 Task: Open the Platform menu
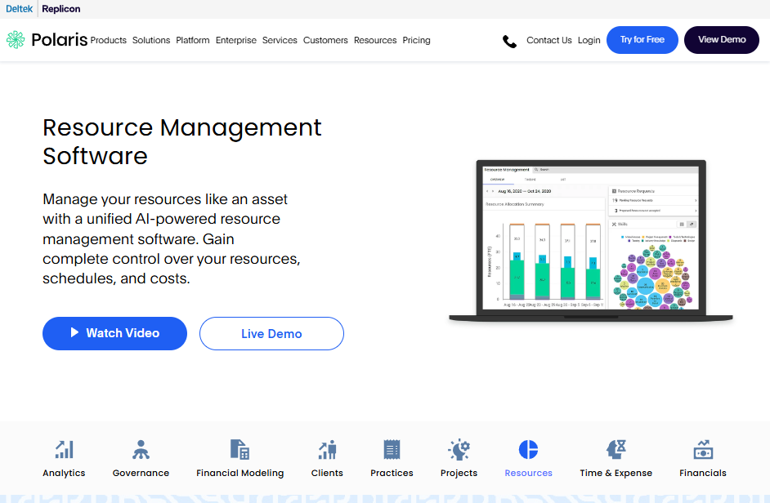(x=193, y=40)
